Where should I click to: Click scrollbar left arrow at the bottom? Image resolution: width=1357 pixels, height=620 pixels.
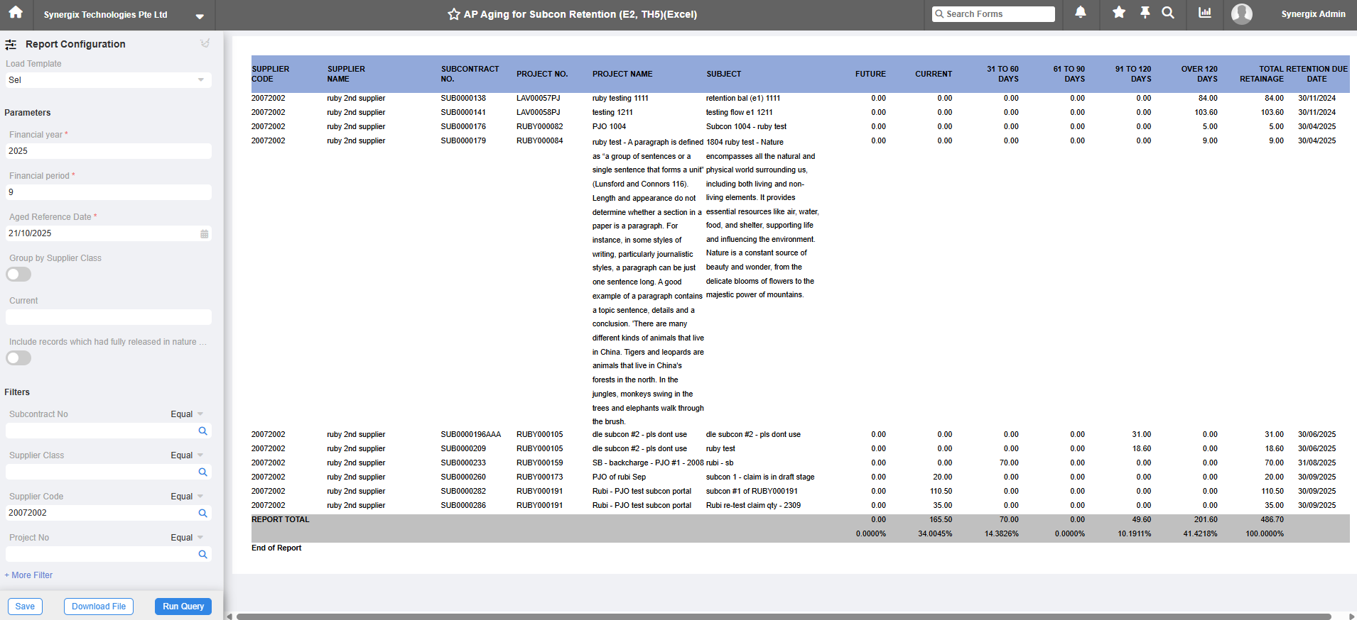[x=229, y=616]
